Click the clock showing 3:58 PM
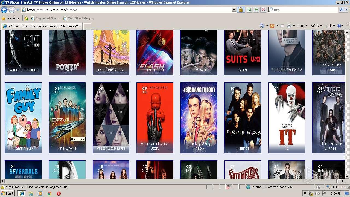 pos(336,193)
